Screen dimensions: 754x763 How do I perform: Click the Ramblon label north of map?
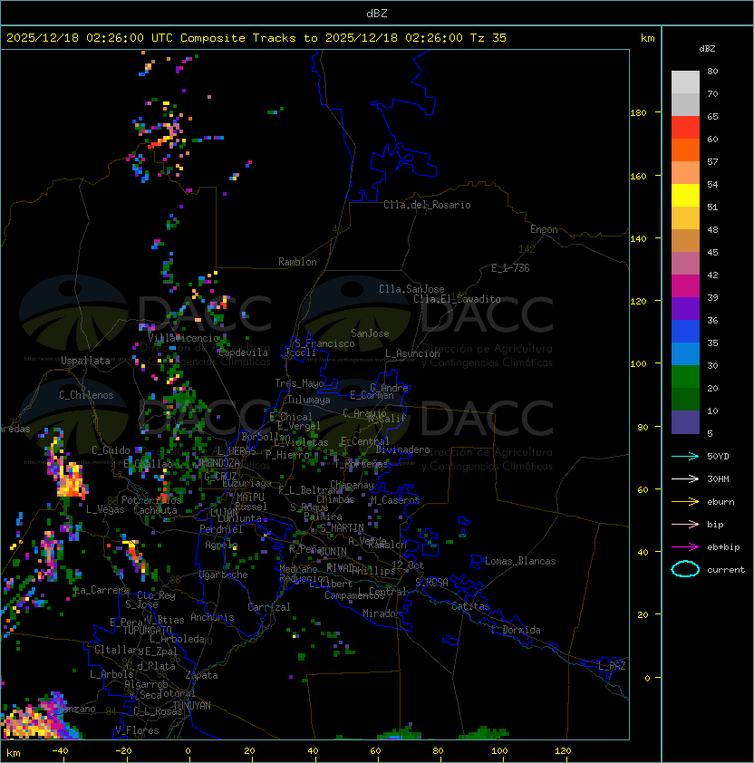point(297,262)
